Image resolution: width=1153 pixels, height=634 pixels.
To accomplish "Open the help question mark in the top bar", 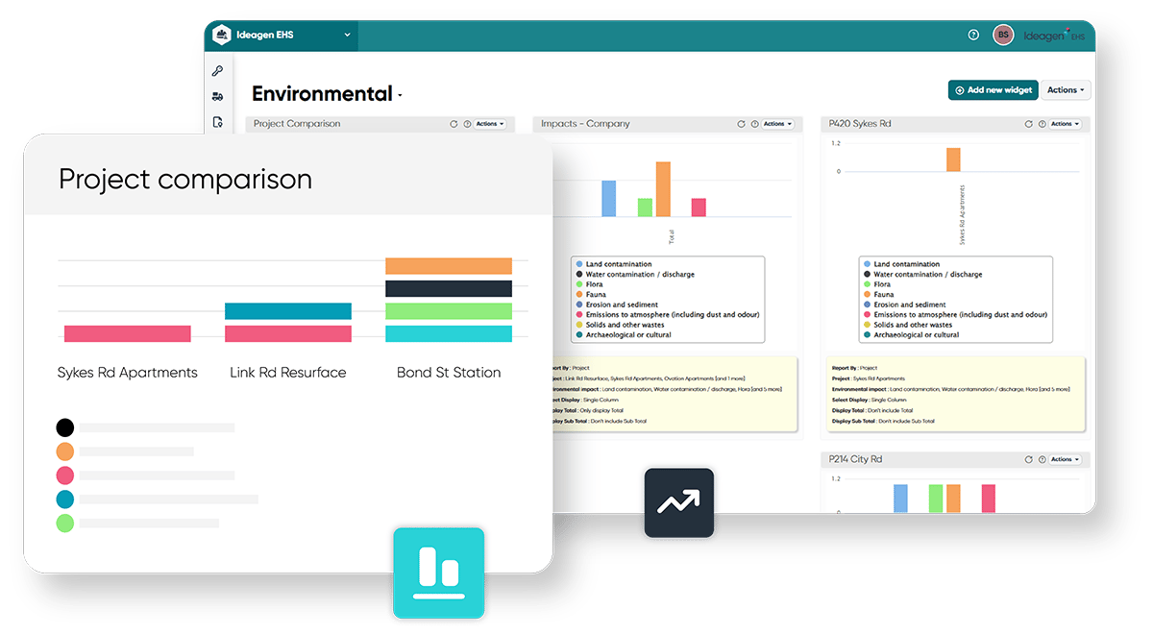I will coord(973,35).
